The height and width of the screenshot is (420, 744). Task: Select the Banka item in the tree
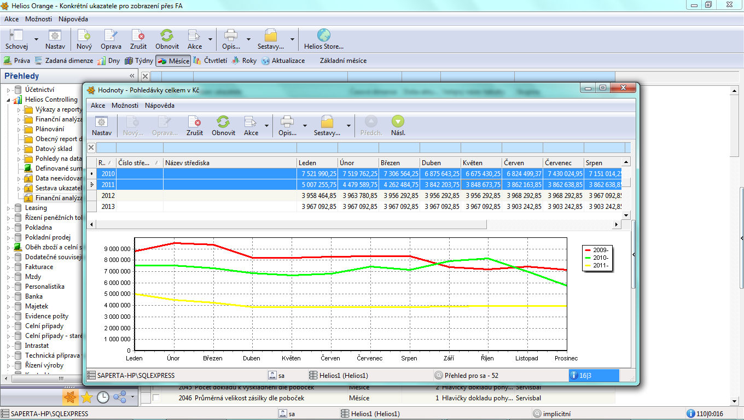point(34,296)
